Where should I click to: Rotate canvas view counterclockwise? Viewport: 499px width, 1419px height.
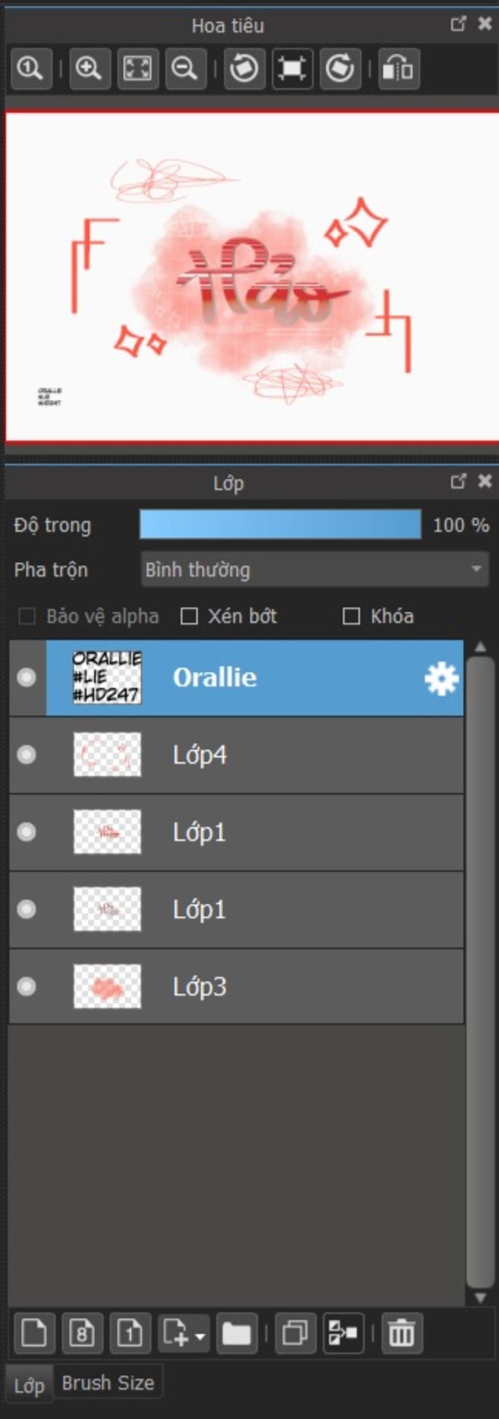pos(245,69)
